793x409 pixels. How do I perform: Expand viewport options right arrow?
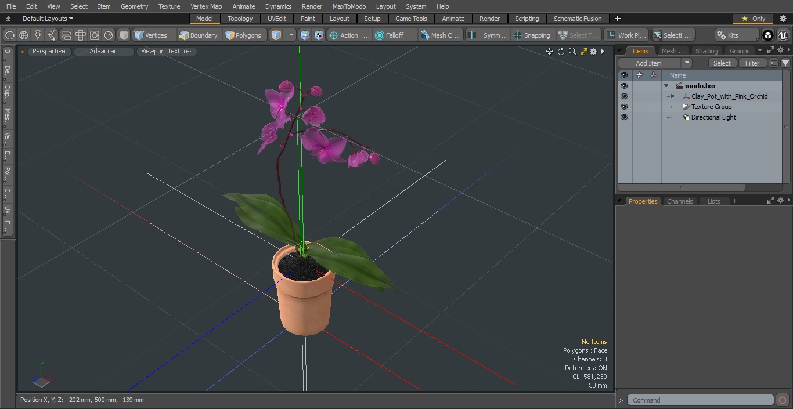click(x=603, y=52)
